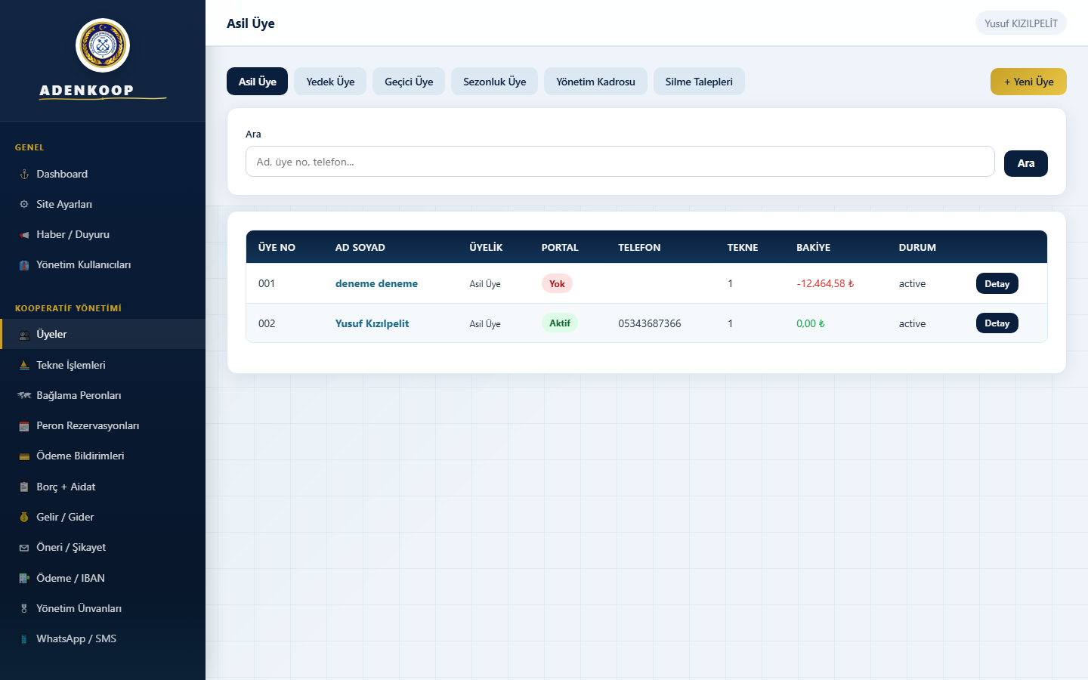Click the Yusuf KIZILPELİT user badge

pos(1021,23)
